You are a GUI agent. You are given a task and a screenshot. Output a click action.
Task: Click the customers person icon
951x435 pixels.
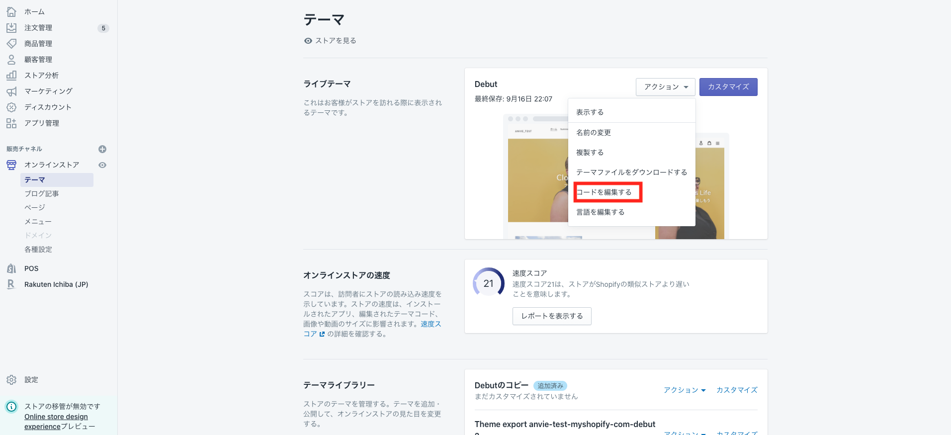pos(11,60)
